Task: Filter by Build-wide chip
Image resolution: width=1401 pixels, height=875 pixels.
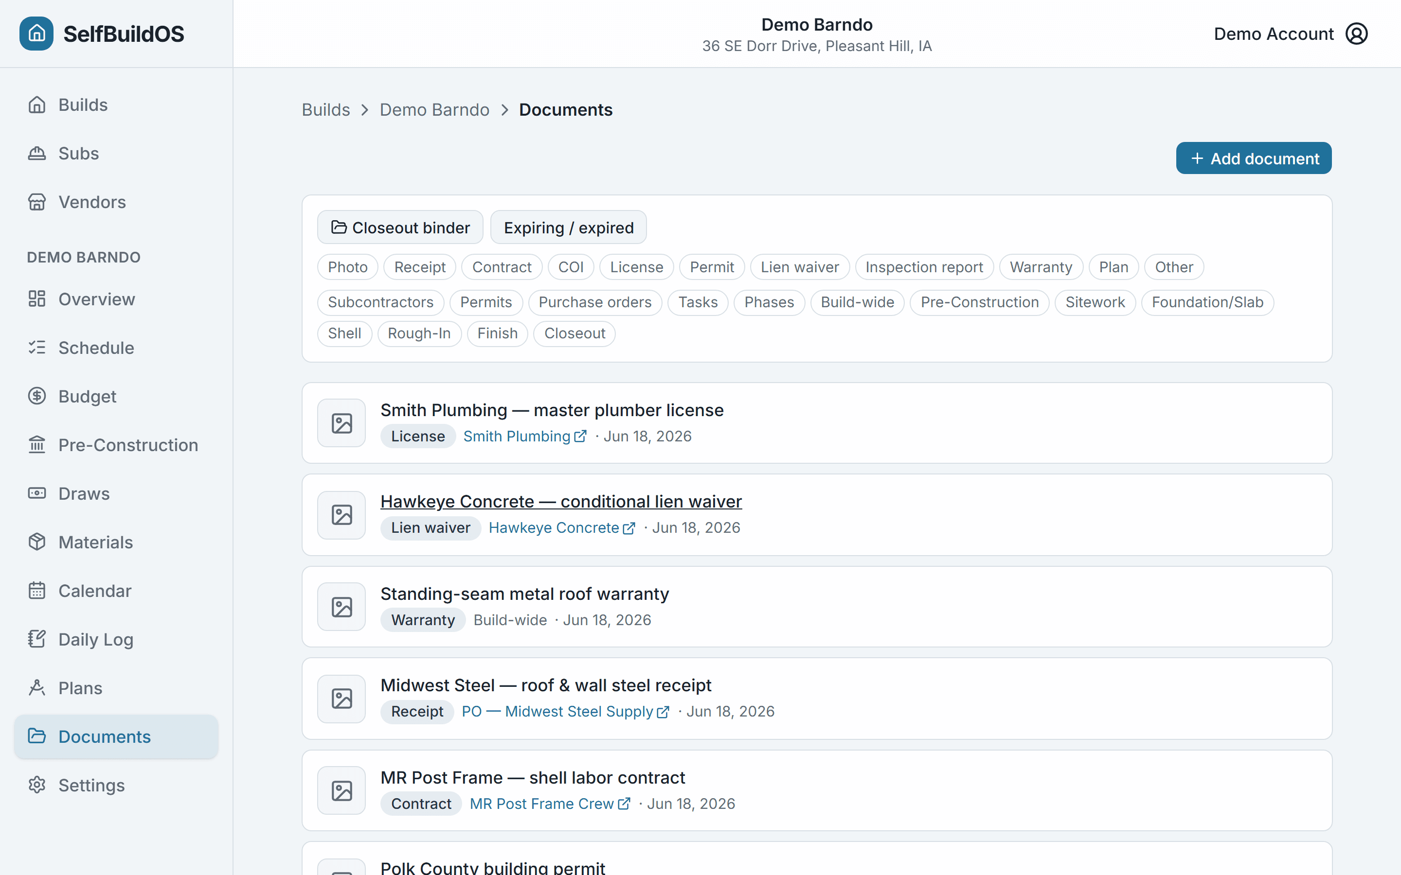Action: [x=858, y=302]
